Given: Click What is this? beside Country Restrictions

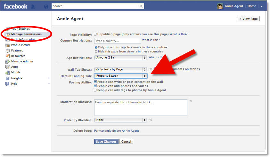Looking at the screenshot, I should pos(151,40).
